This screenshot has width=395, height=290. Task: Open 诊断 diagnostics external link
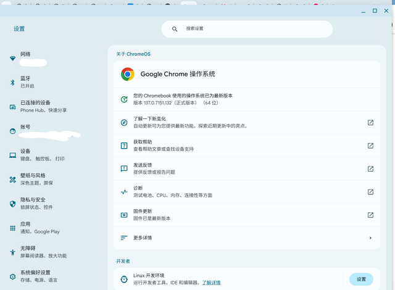tap(370, 192)
